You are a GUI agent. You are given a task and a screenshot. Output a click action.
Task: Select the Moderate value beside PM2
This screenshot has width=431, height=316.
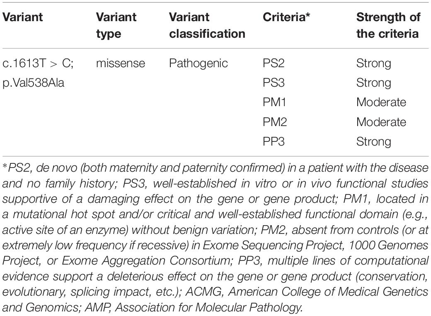381,122
